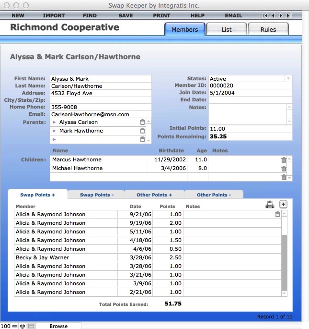The height and width of the screenshot is (329, 309).
Task: Open Mark Hawthorne parent record arrow
Action: [54, 131]
